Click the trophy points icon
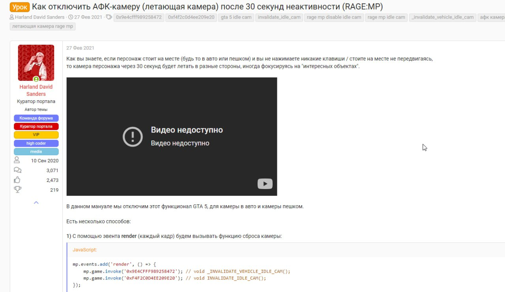505x292 pixels. tap(17, 190)
